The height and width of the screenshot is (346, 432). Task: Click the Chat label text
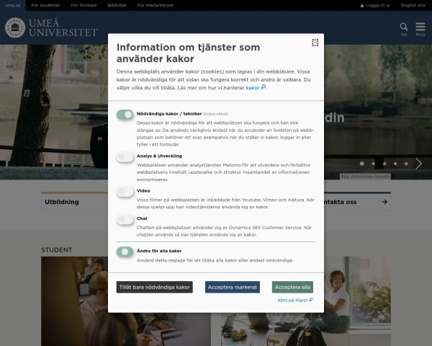pos(142,218)
